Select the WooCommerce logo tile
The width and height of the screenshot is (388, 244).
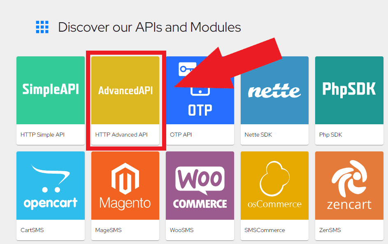(200, 186)
